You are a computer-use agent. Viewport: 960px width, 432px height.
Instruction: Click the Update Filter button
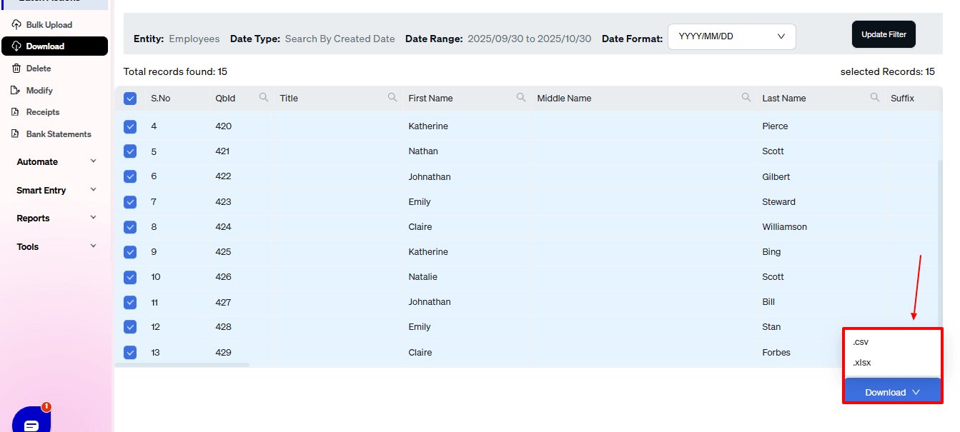884,34
